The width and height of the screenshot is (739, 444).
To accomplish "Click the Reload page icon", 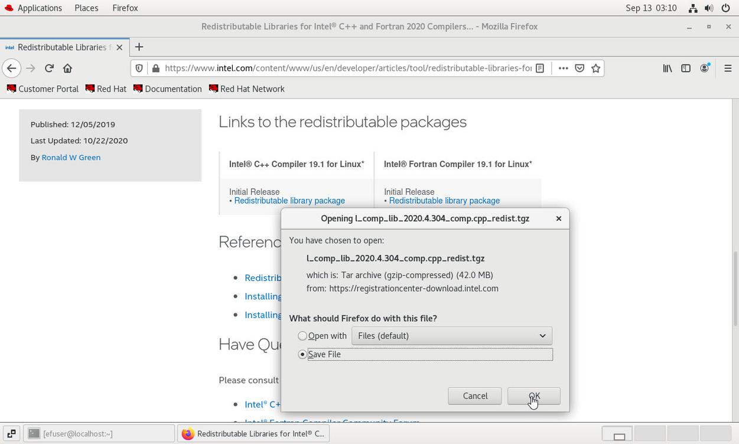I will pos(49,68).
